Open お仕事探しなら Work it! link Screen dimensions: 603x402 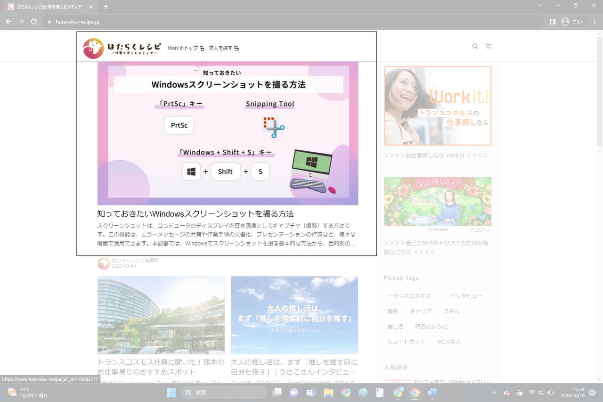pyautogui.click(x=436, y=155)
